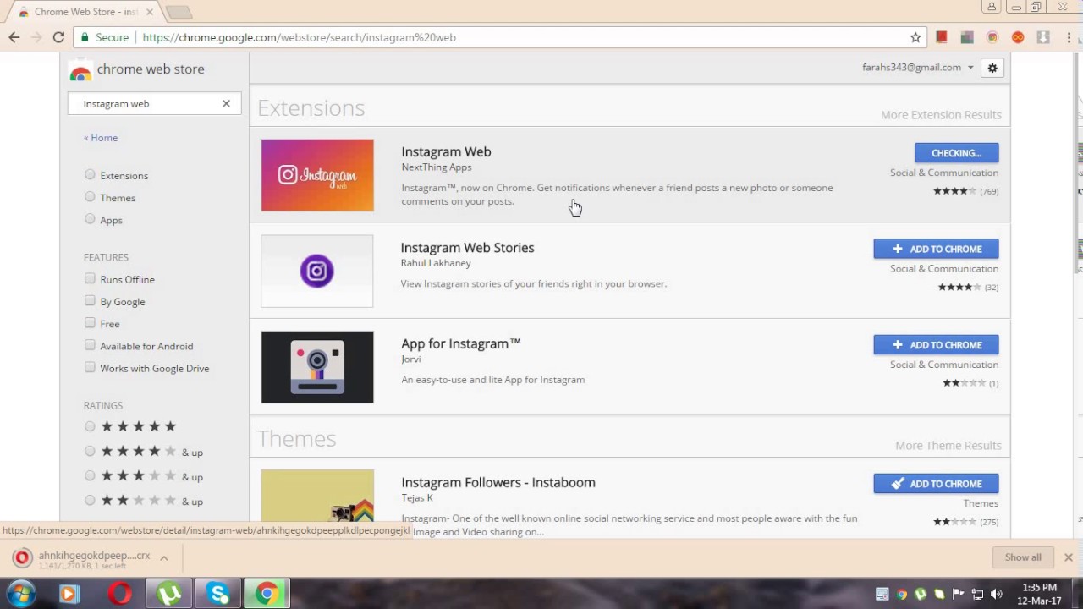This screenshot has height=609, width=1083.
Task: Click the uTorrent system tray icon
Action: click(x=921, y=594)
